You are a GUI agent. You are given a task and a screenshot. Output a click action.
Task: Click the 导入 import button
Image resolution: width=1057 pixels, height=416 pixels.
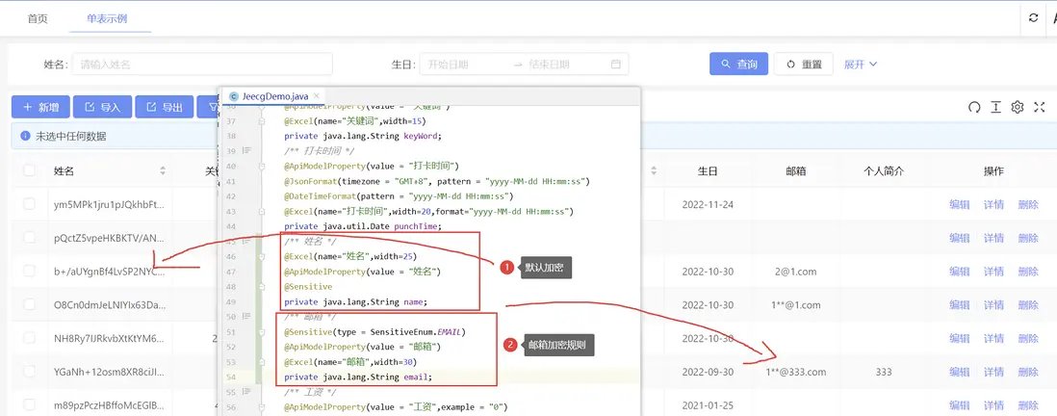(x=102, y=107)
